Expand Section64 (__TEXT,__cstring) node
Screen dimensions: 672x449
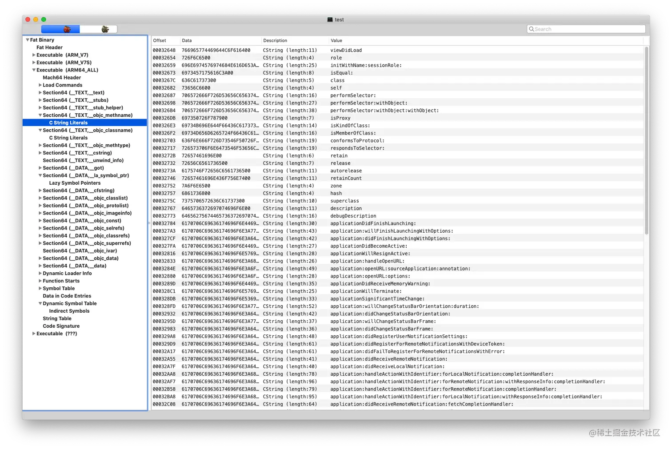(40, 153)
